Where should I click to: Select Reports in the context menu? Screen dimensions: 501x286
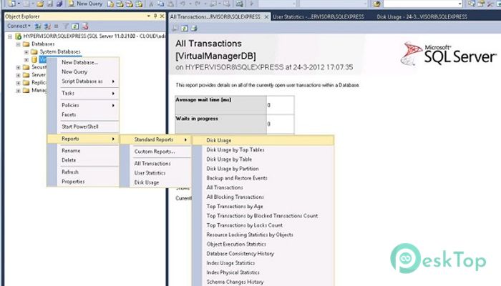(x=83, y=139)
